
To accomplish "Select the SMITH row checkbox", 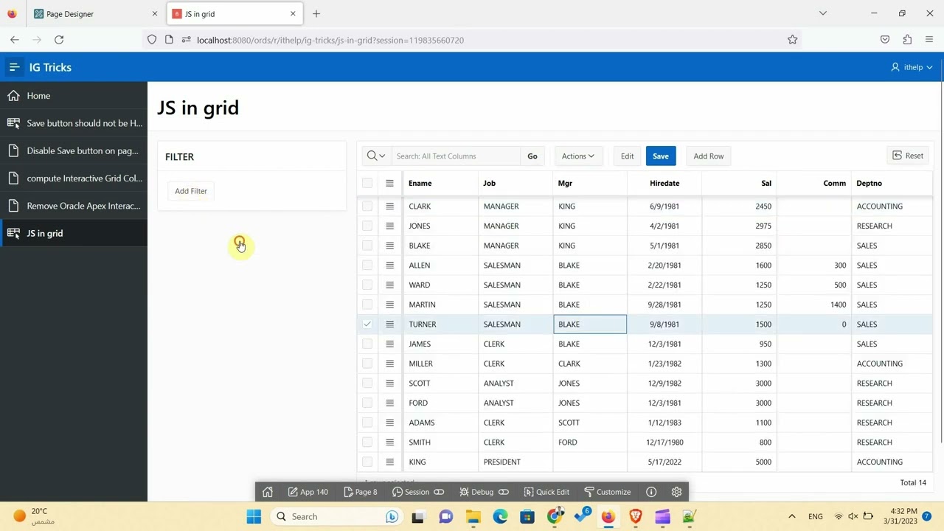I will pos(367,442).
